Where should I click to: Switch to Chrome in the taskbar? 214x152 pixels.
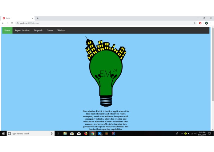tap(93, 134)
